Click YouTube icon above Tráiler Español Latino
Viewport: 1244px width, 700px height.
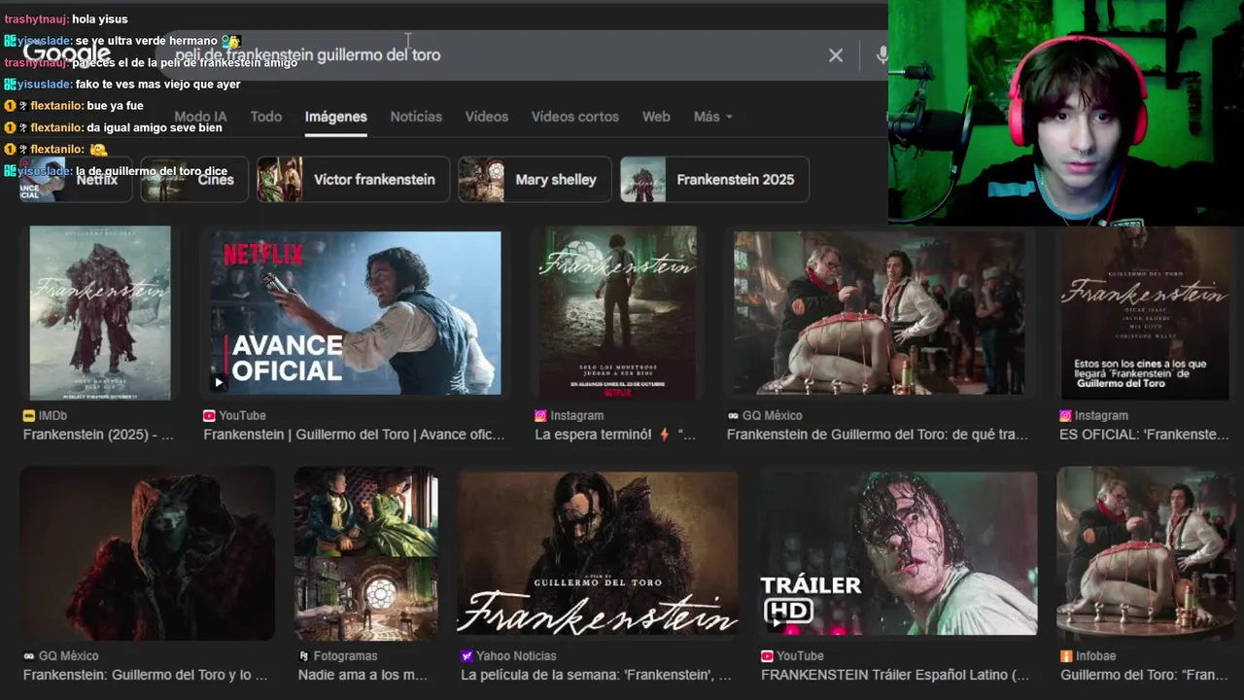coord(767,656)
